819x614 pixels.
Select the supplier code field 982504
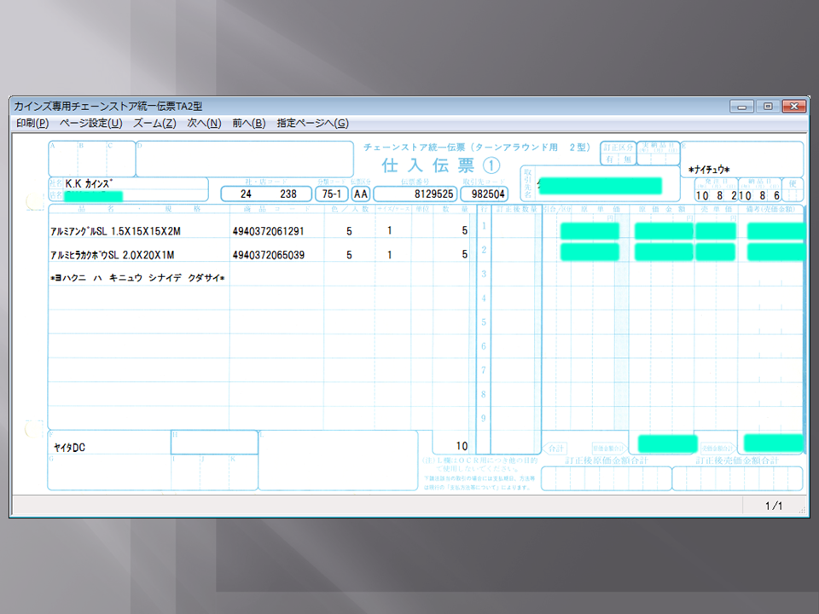[484, 194]
